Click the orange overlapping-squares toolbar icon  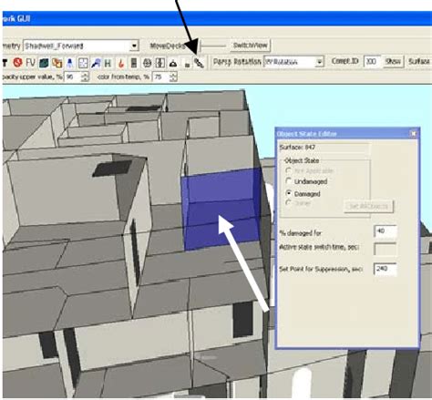(x=57, y=63)
